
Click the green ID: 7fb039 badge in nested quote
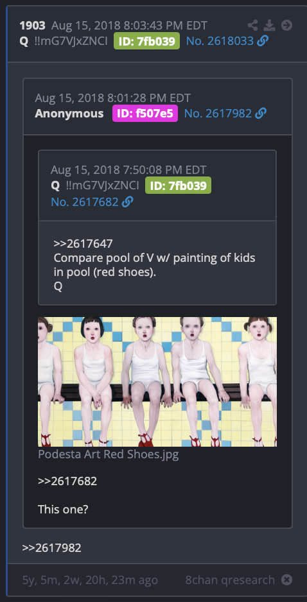[179, 185]
